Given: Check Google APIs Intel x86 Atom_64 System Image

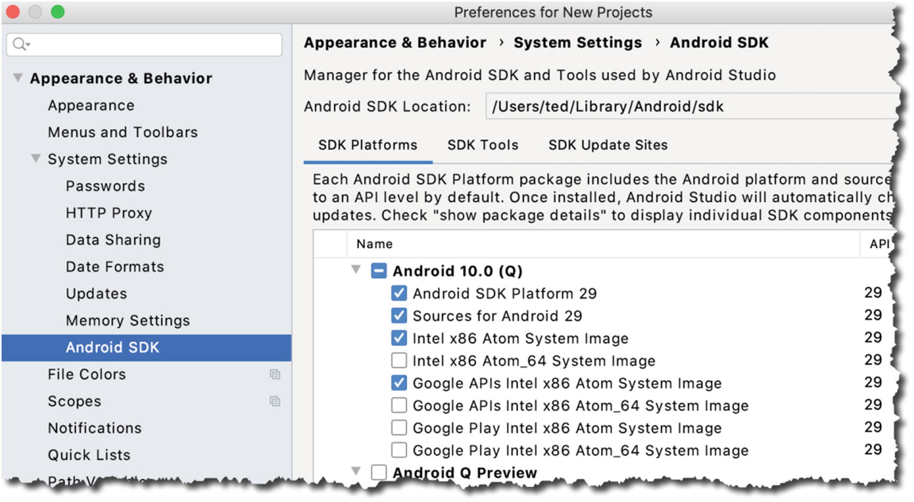Looking at the screenshot, I should (x=399, y=405).
